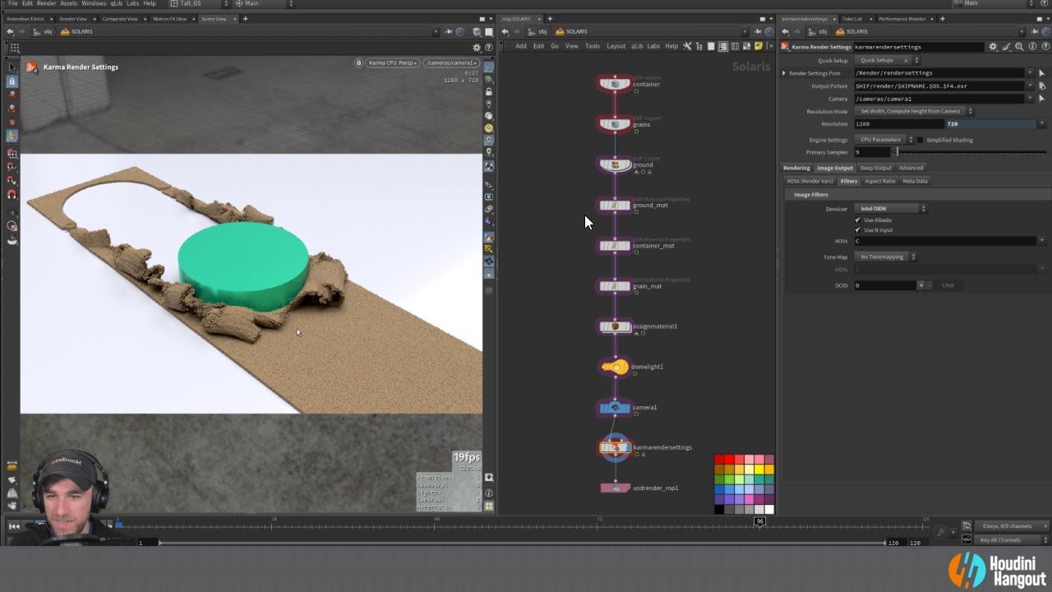Click the frame 96 marker on the timeline
This screenshot has width=1052, height=592.
[759, 521]
